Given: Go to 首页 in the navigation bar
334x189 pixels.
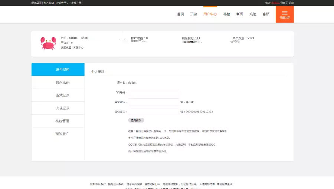Looking at the screenshot, I should click(180, 14).
